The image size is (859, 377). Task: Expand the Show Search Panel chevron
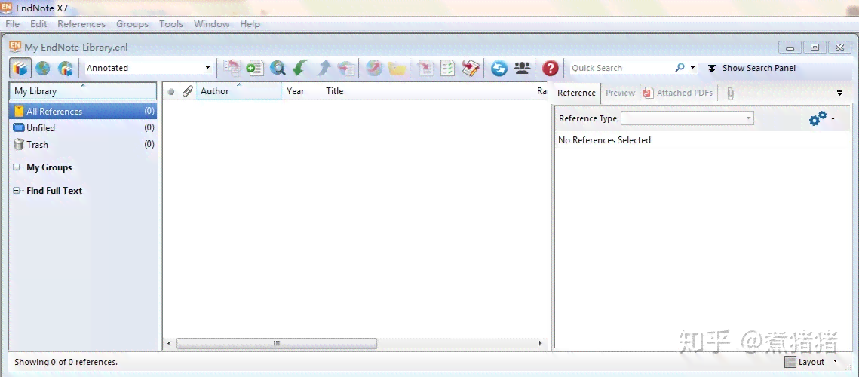[712, 69]
